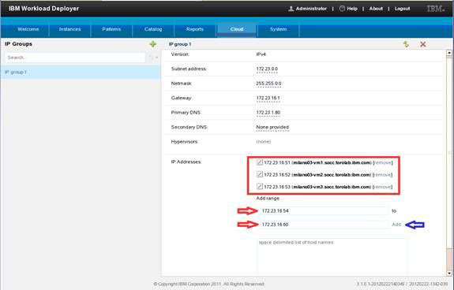Click scrollbar up arrow in details panel
The width and height of the screenshot is (454, 290).
449,53
